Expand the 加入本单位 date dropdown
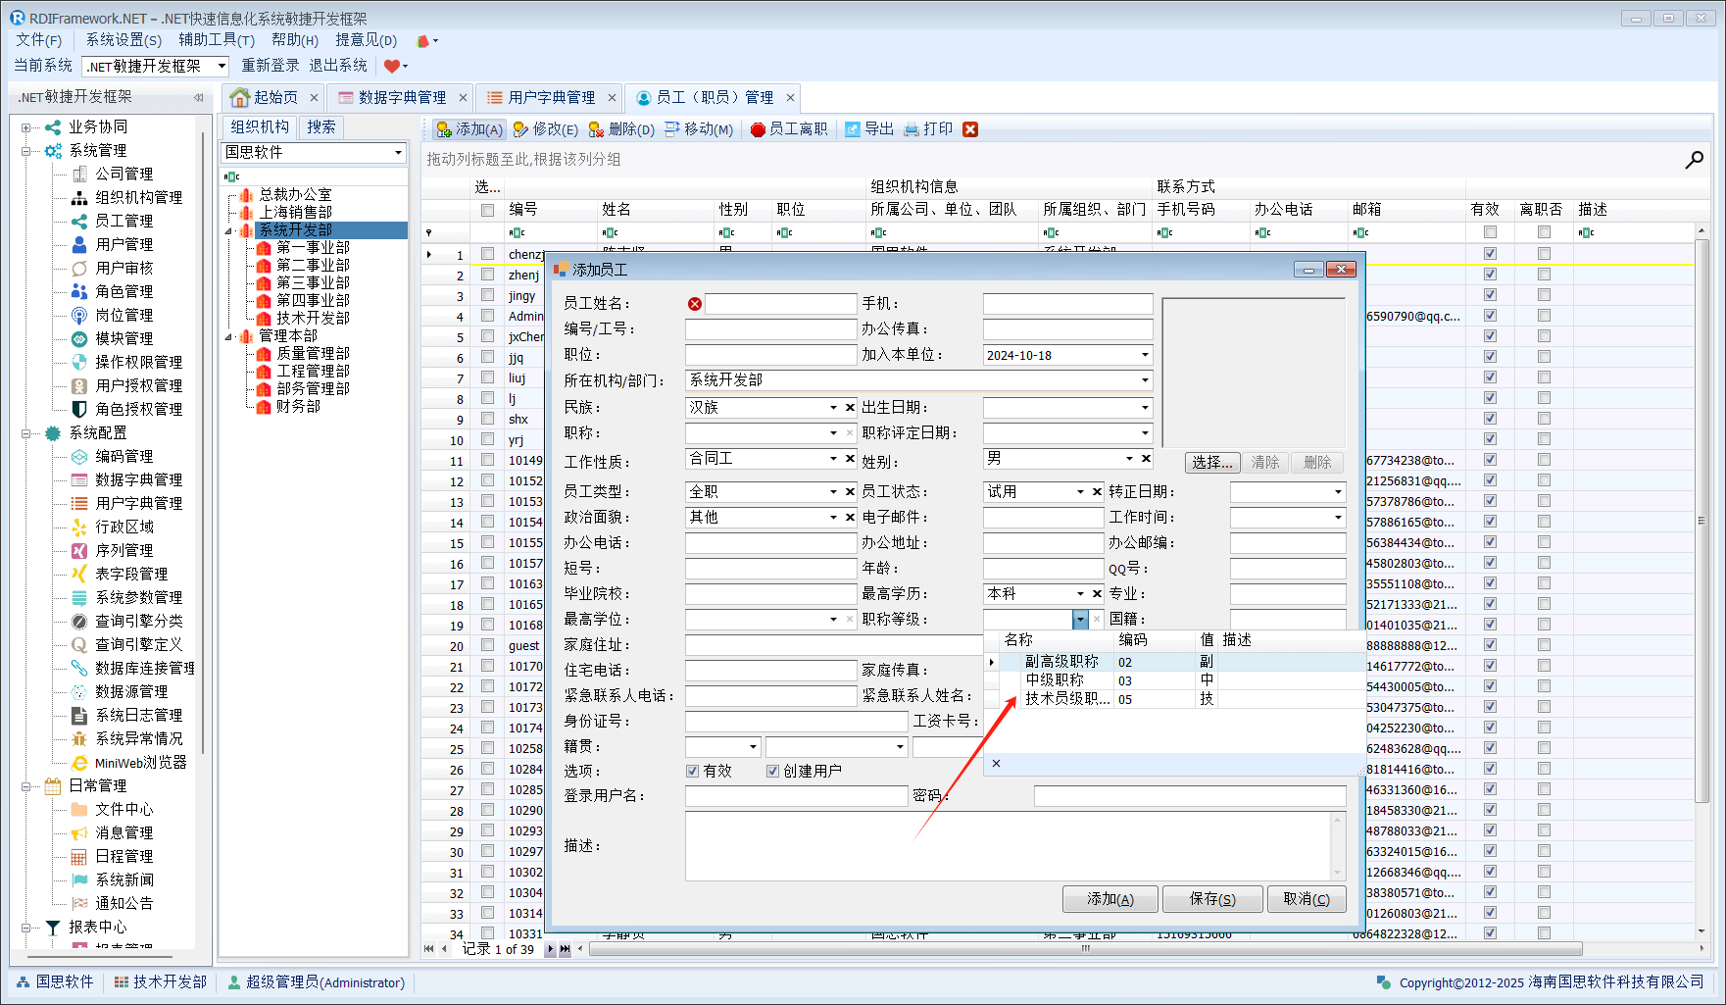This screenshot has width=1726, height=1005. point(1144,355)
